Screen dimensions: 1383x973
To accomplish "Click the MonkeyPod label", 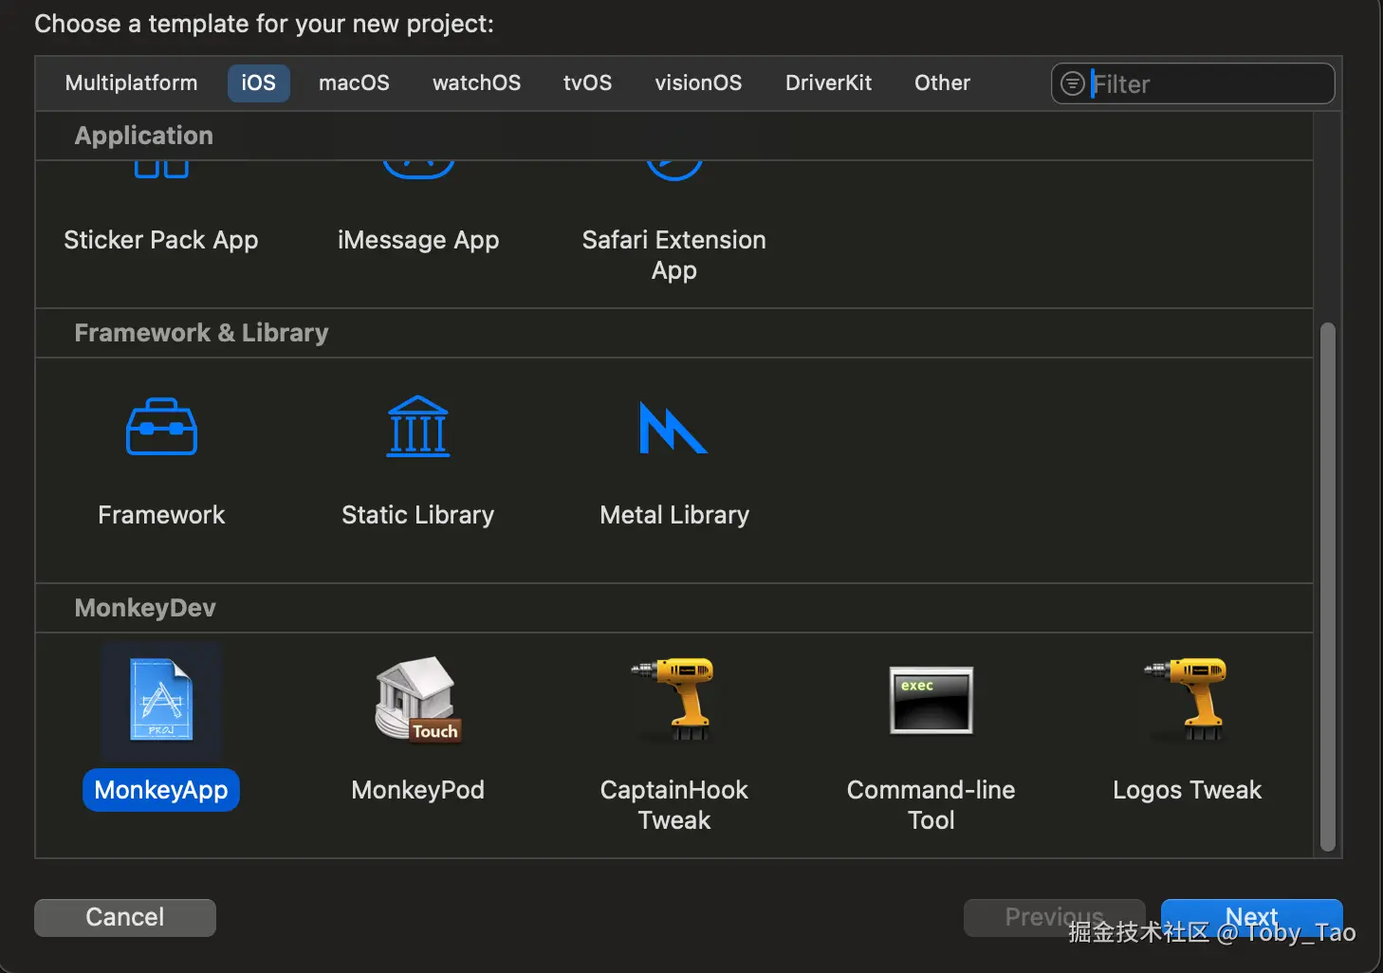I will (x=418, y=790).
